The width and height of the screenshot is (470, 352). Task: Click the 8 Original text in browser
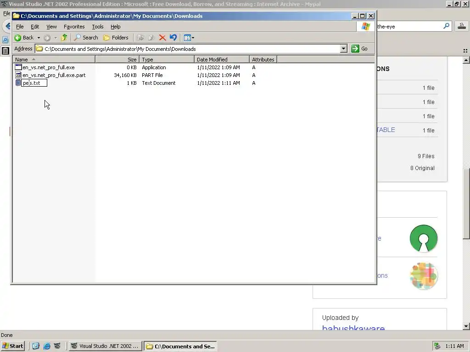422,168
